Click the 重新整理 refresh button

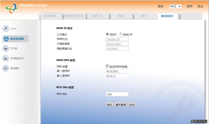[121, 104]
